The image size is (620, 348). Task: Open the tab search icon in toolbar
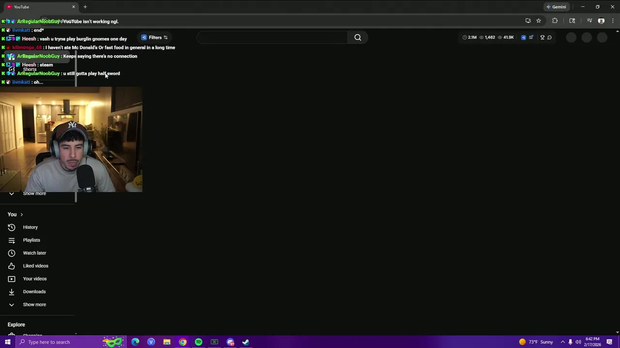click(x=572, y=21)
